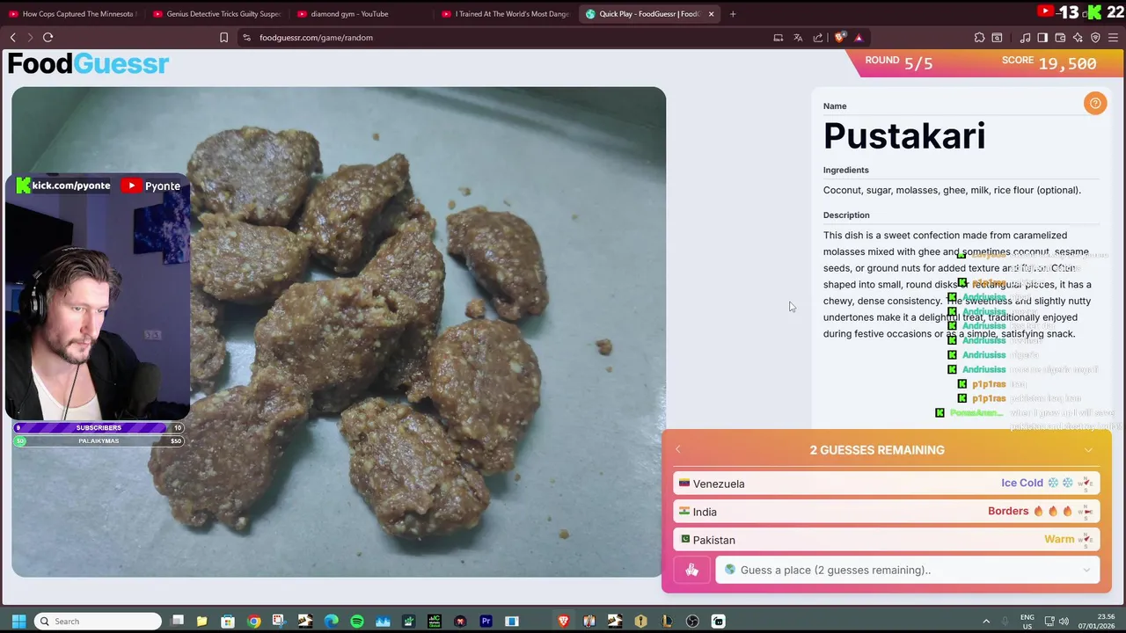
Task: Click the music note media control icon
Action: coord(1025,38)
